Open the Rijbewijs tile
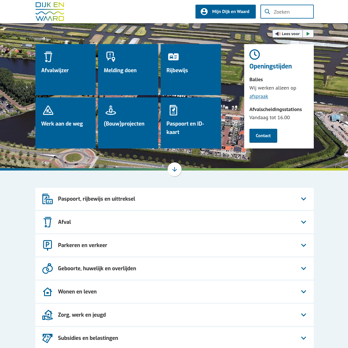Screen dimensions: 348x348 [x=191, y=70]
